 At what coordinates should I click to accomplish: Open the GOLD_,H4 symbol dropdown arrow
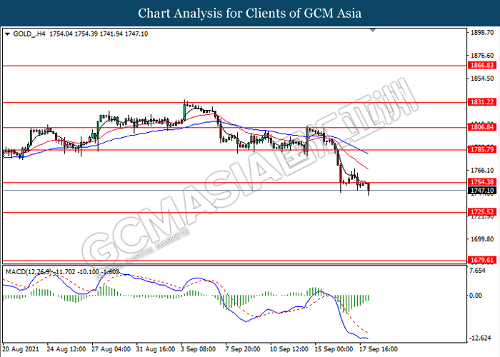click(7, 34)
